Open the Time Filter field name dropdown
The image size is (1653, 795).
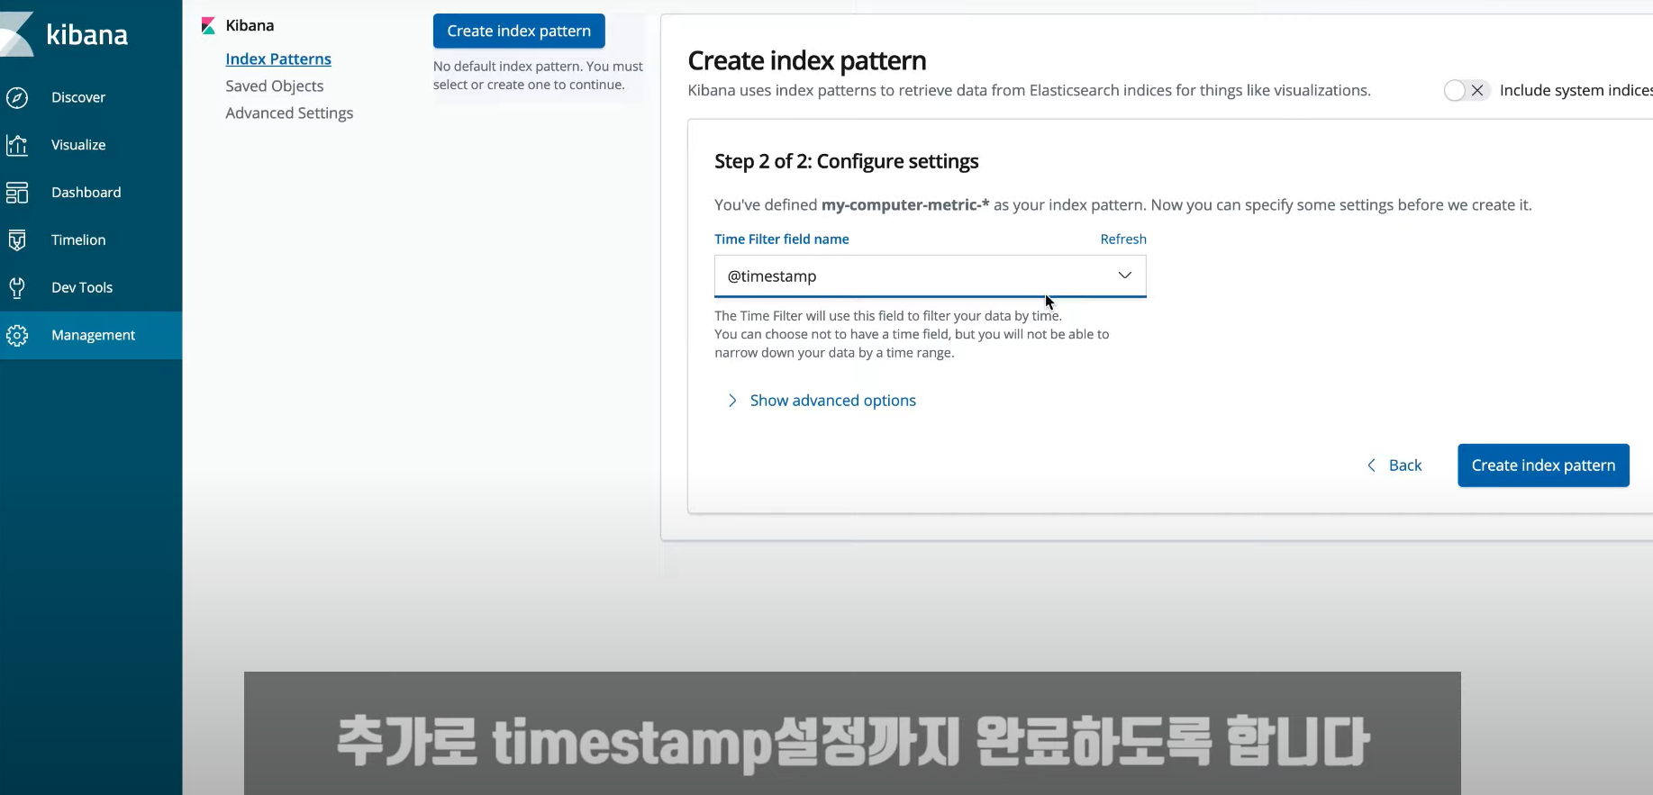point(930,276)
